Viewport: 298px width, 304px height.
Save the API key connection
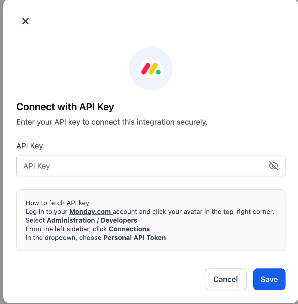pyautogui.click(x=269, y=279)
